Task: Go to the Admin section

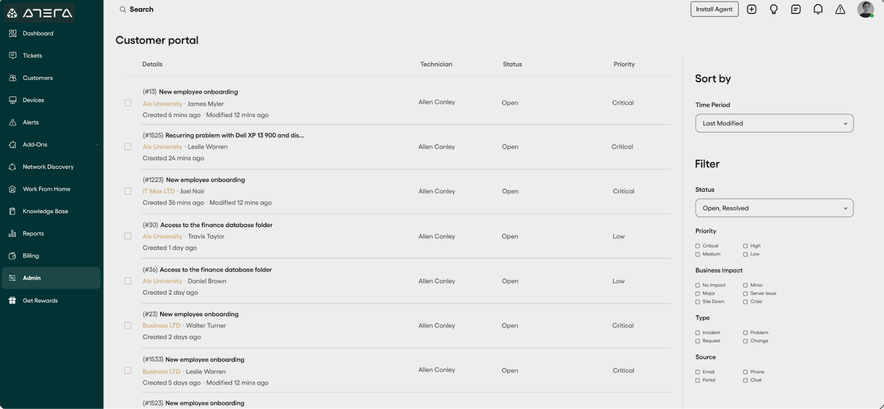Action: tap(31, 278)
